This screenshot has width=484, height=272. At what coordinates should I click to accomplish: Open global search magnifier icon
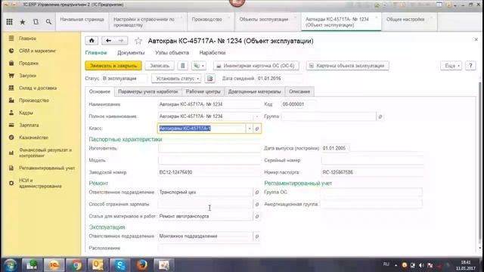[x=48, y=22]
